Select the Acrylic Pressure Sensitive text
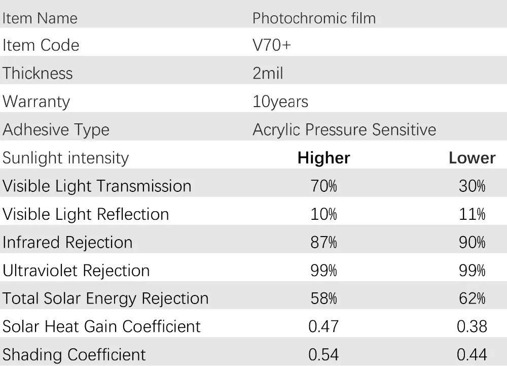This screenshot has width=507, height=366. pos(344,130)
